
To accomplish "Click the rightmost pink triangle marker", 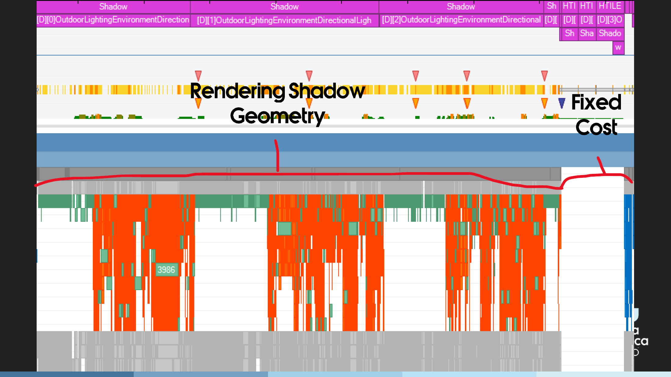I will click(544, 75).
